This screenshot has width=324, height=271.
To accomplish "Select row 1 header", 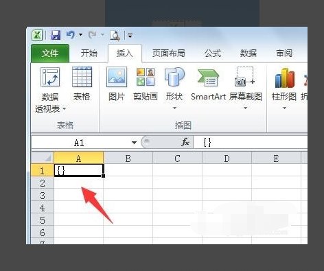I will [43, 170].
